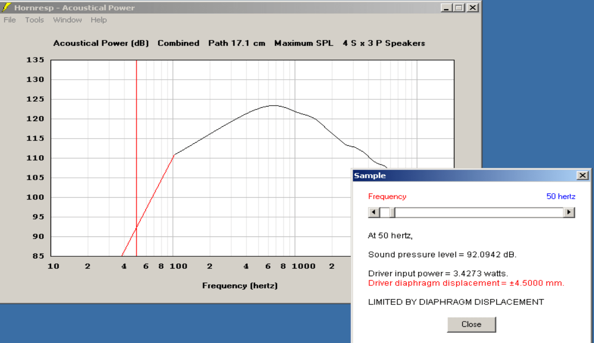The image size is (594, 343).
Task: Click the '4 S x 3 P Speakers' label
Action: click(384, 43)
